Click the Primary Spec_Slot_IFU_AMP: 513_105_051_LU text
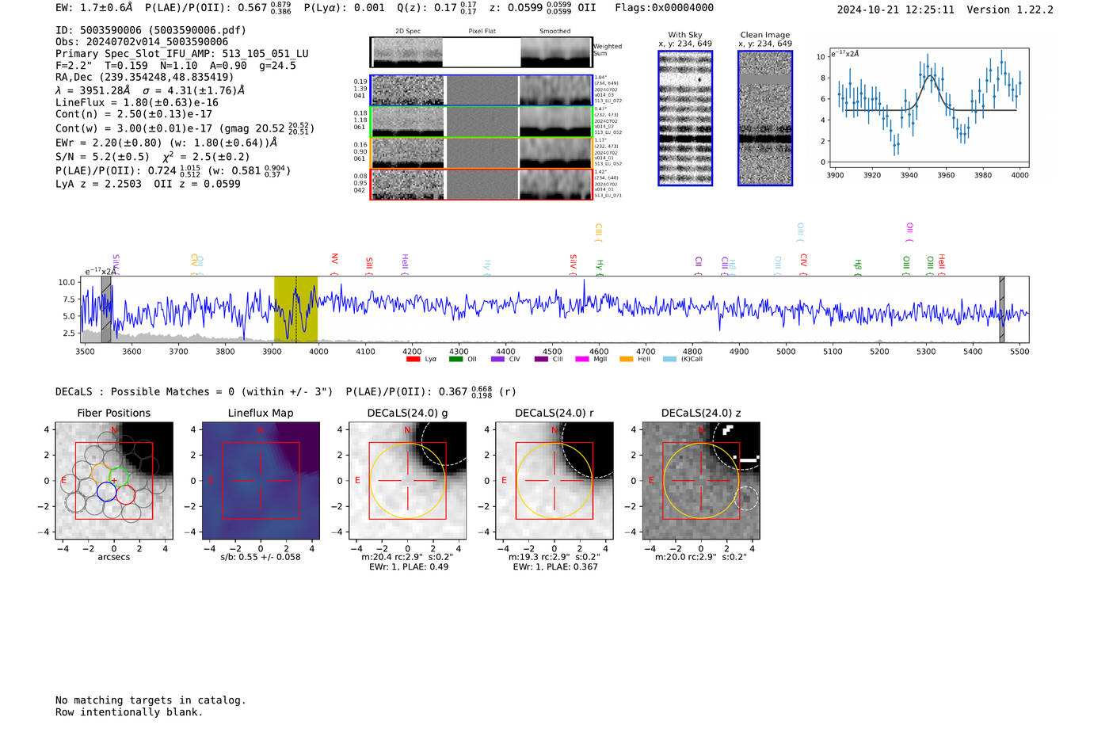 coord(182,54)
